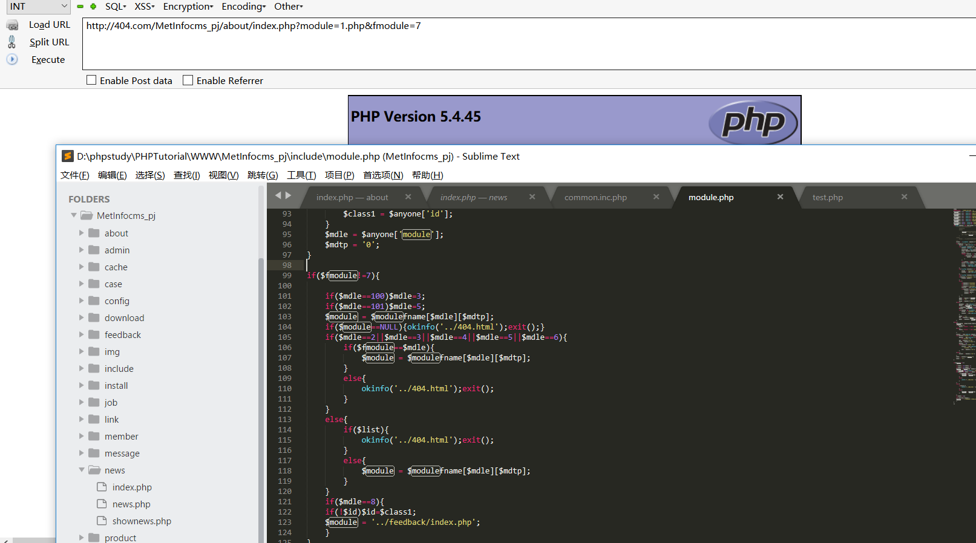
Task: Open the 视图(V) menu
Action: coord(224,175)
